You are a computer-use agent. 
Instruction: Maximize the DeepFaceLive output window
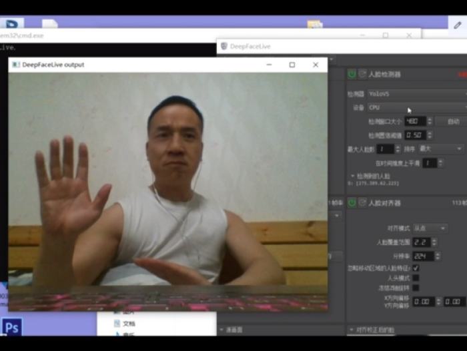(292, 65)
